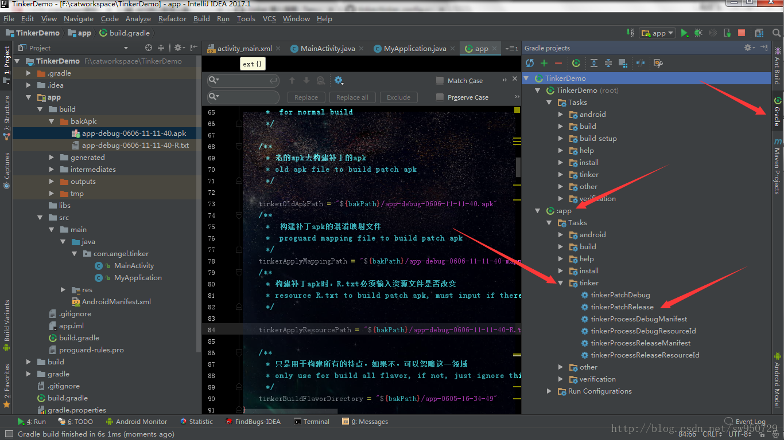Open the Project Structure icon
The width and height of the screenshot is (784, 440).
759,33
